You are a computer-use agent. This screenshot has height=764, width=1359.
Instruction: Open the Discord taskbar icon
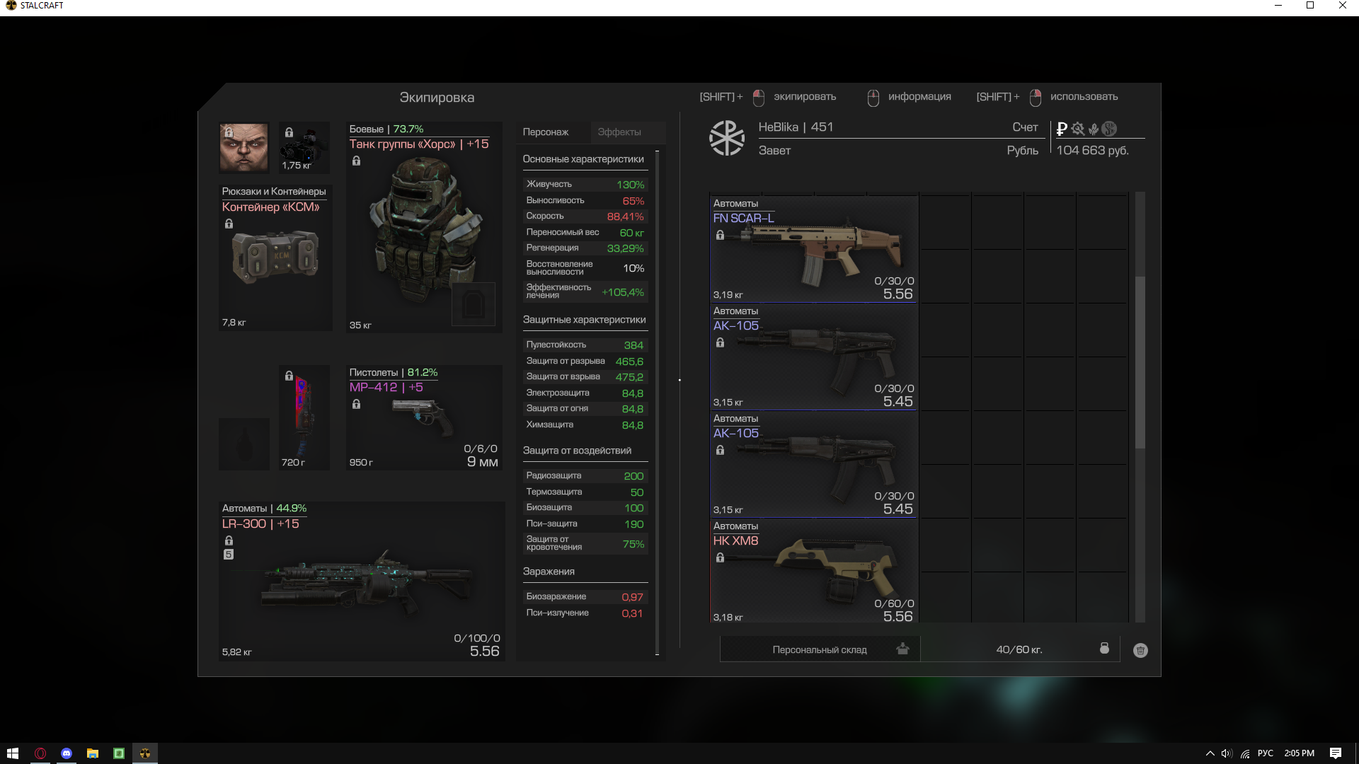pyautogui.click(x=67, y=753)
